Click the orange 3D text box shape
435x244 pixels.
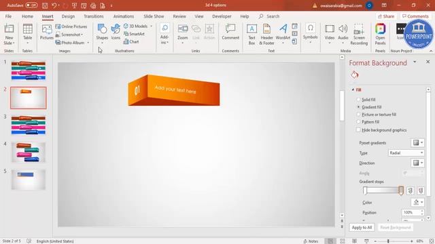click(x=174, y=90)
